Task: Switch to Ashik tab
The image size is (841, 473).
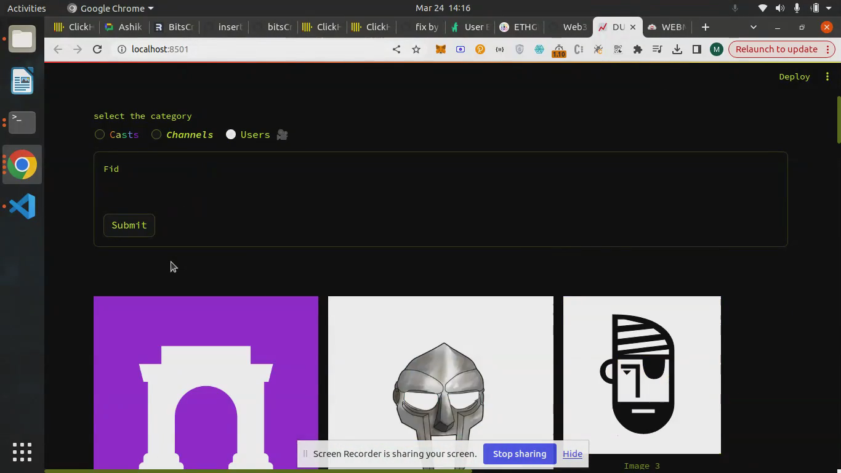Action: [x=124, y=27]
